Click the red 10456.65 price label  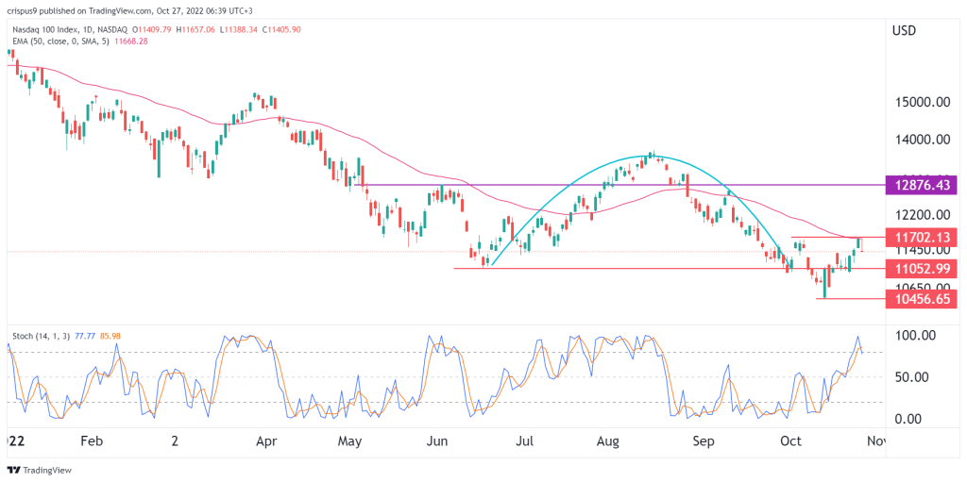click(922, 300)
